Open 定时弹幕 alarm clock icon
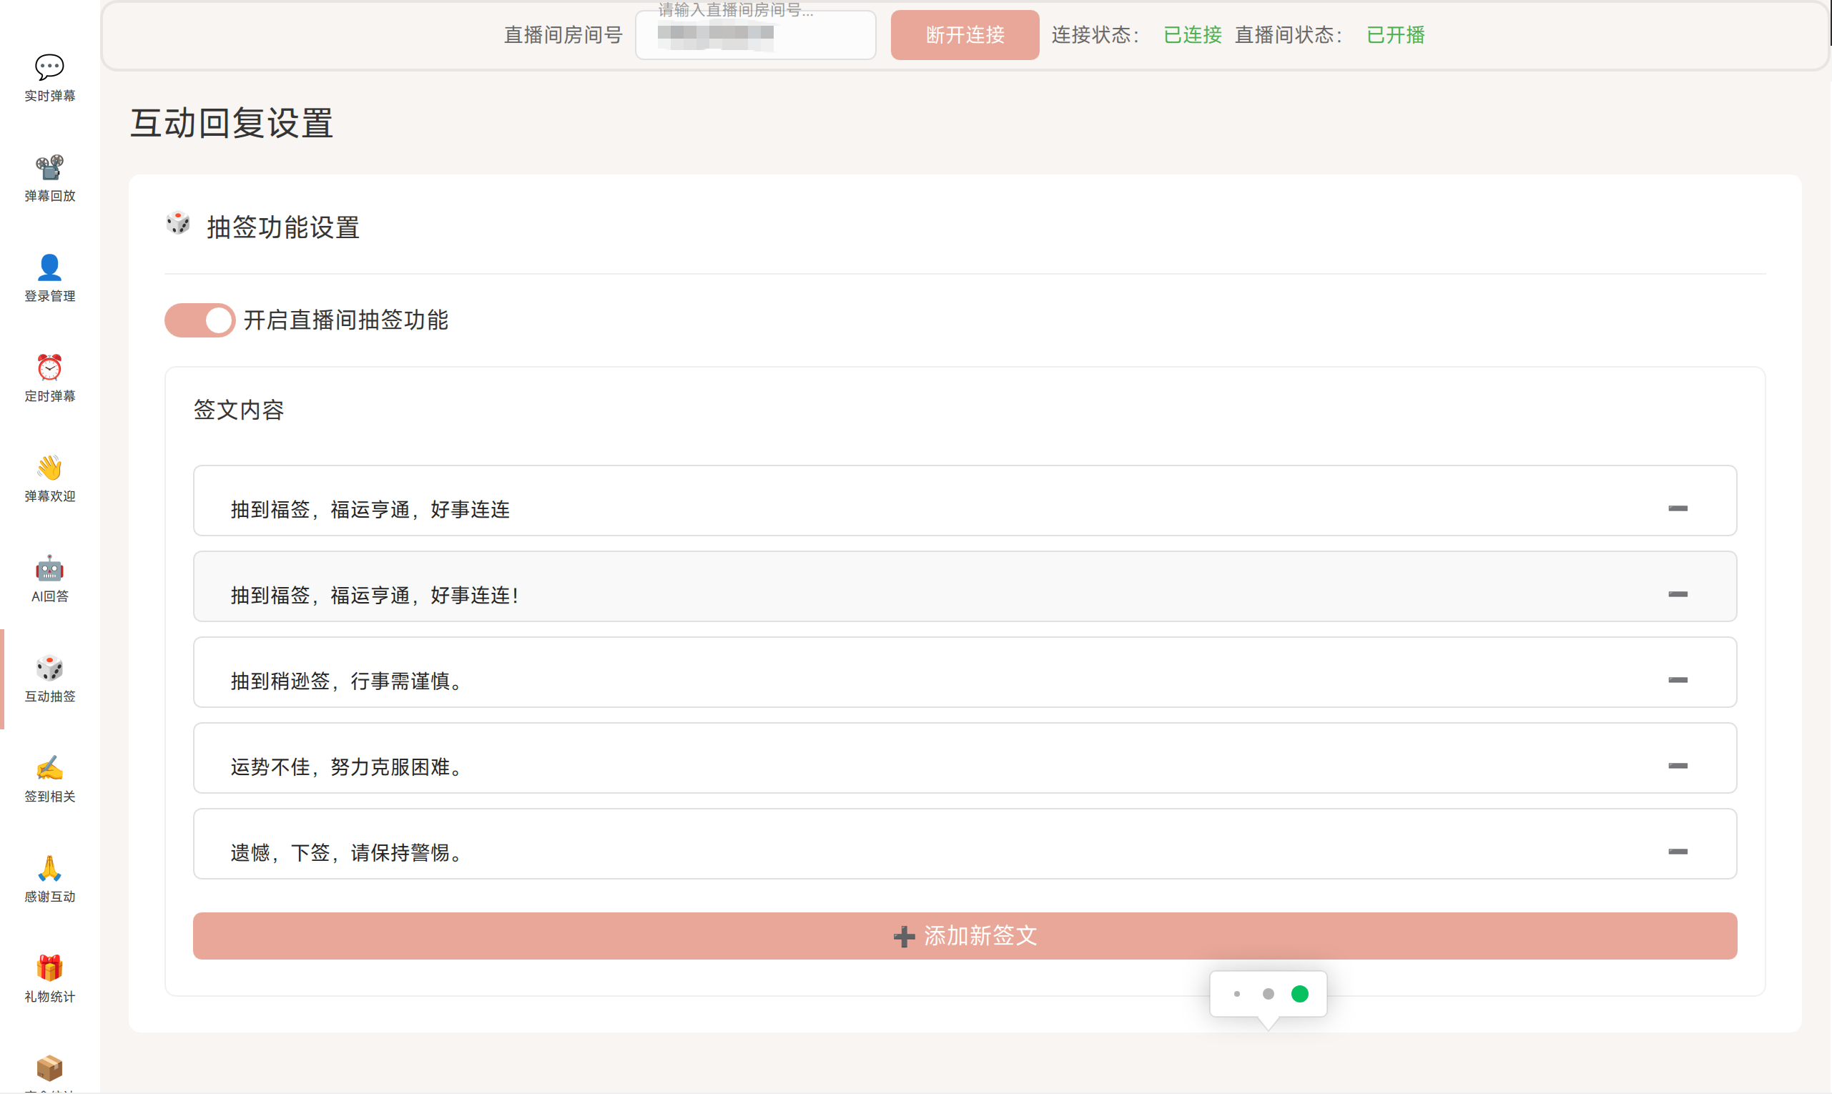Screen dimensions: 1832x1094 49,367
